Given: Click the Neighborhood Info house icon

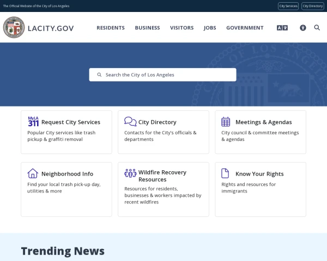Looking at the screenshot, I should 33,173.
